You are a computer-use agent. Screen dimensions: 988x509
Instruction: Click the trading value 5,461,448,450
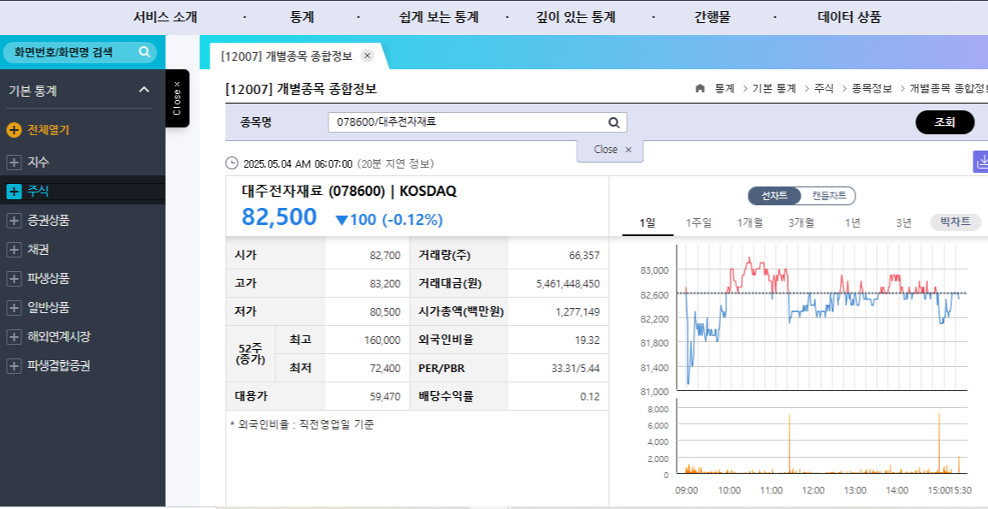568,284
